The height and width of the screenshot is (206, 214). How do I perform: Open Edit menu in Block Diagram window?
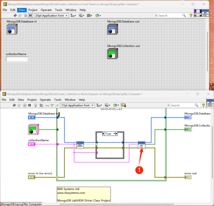click(12, 100)
